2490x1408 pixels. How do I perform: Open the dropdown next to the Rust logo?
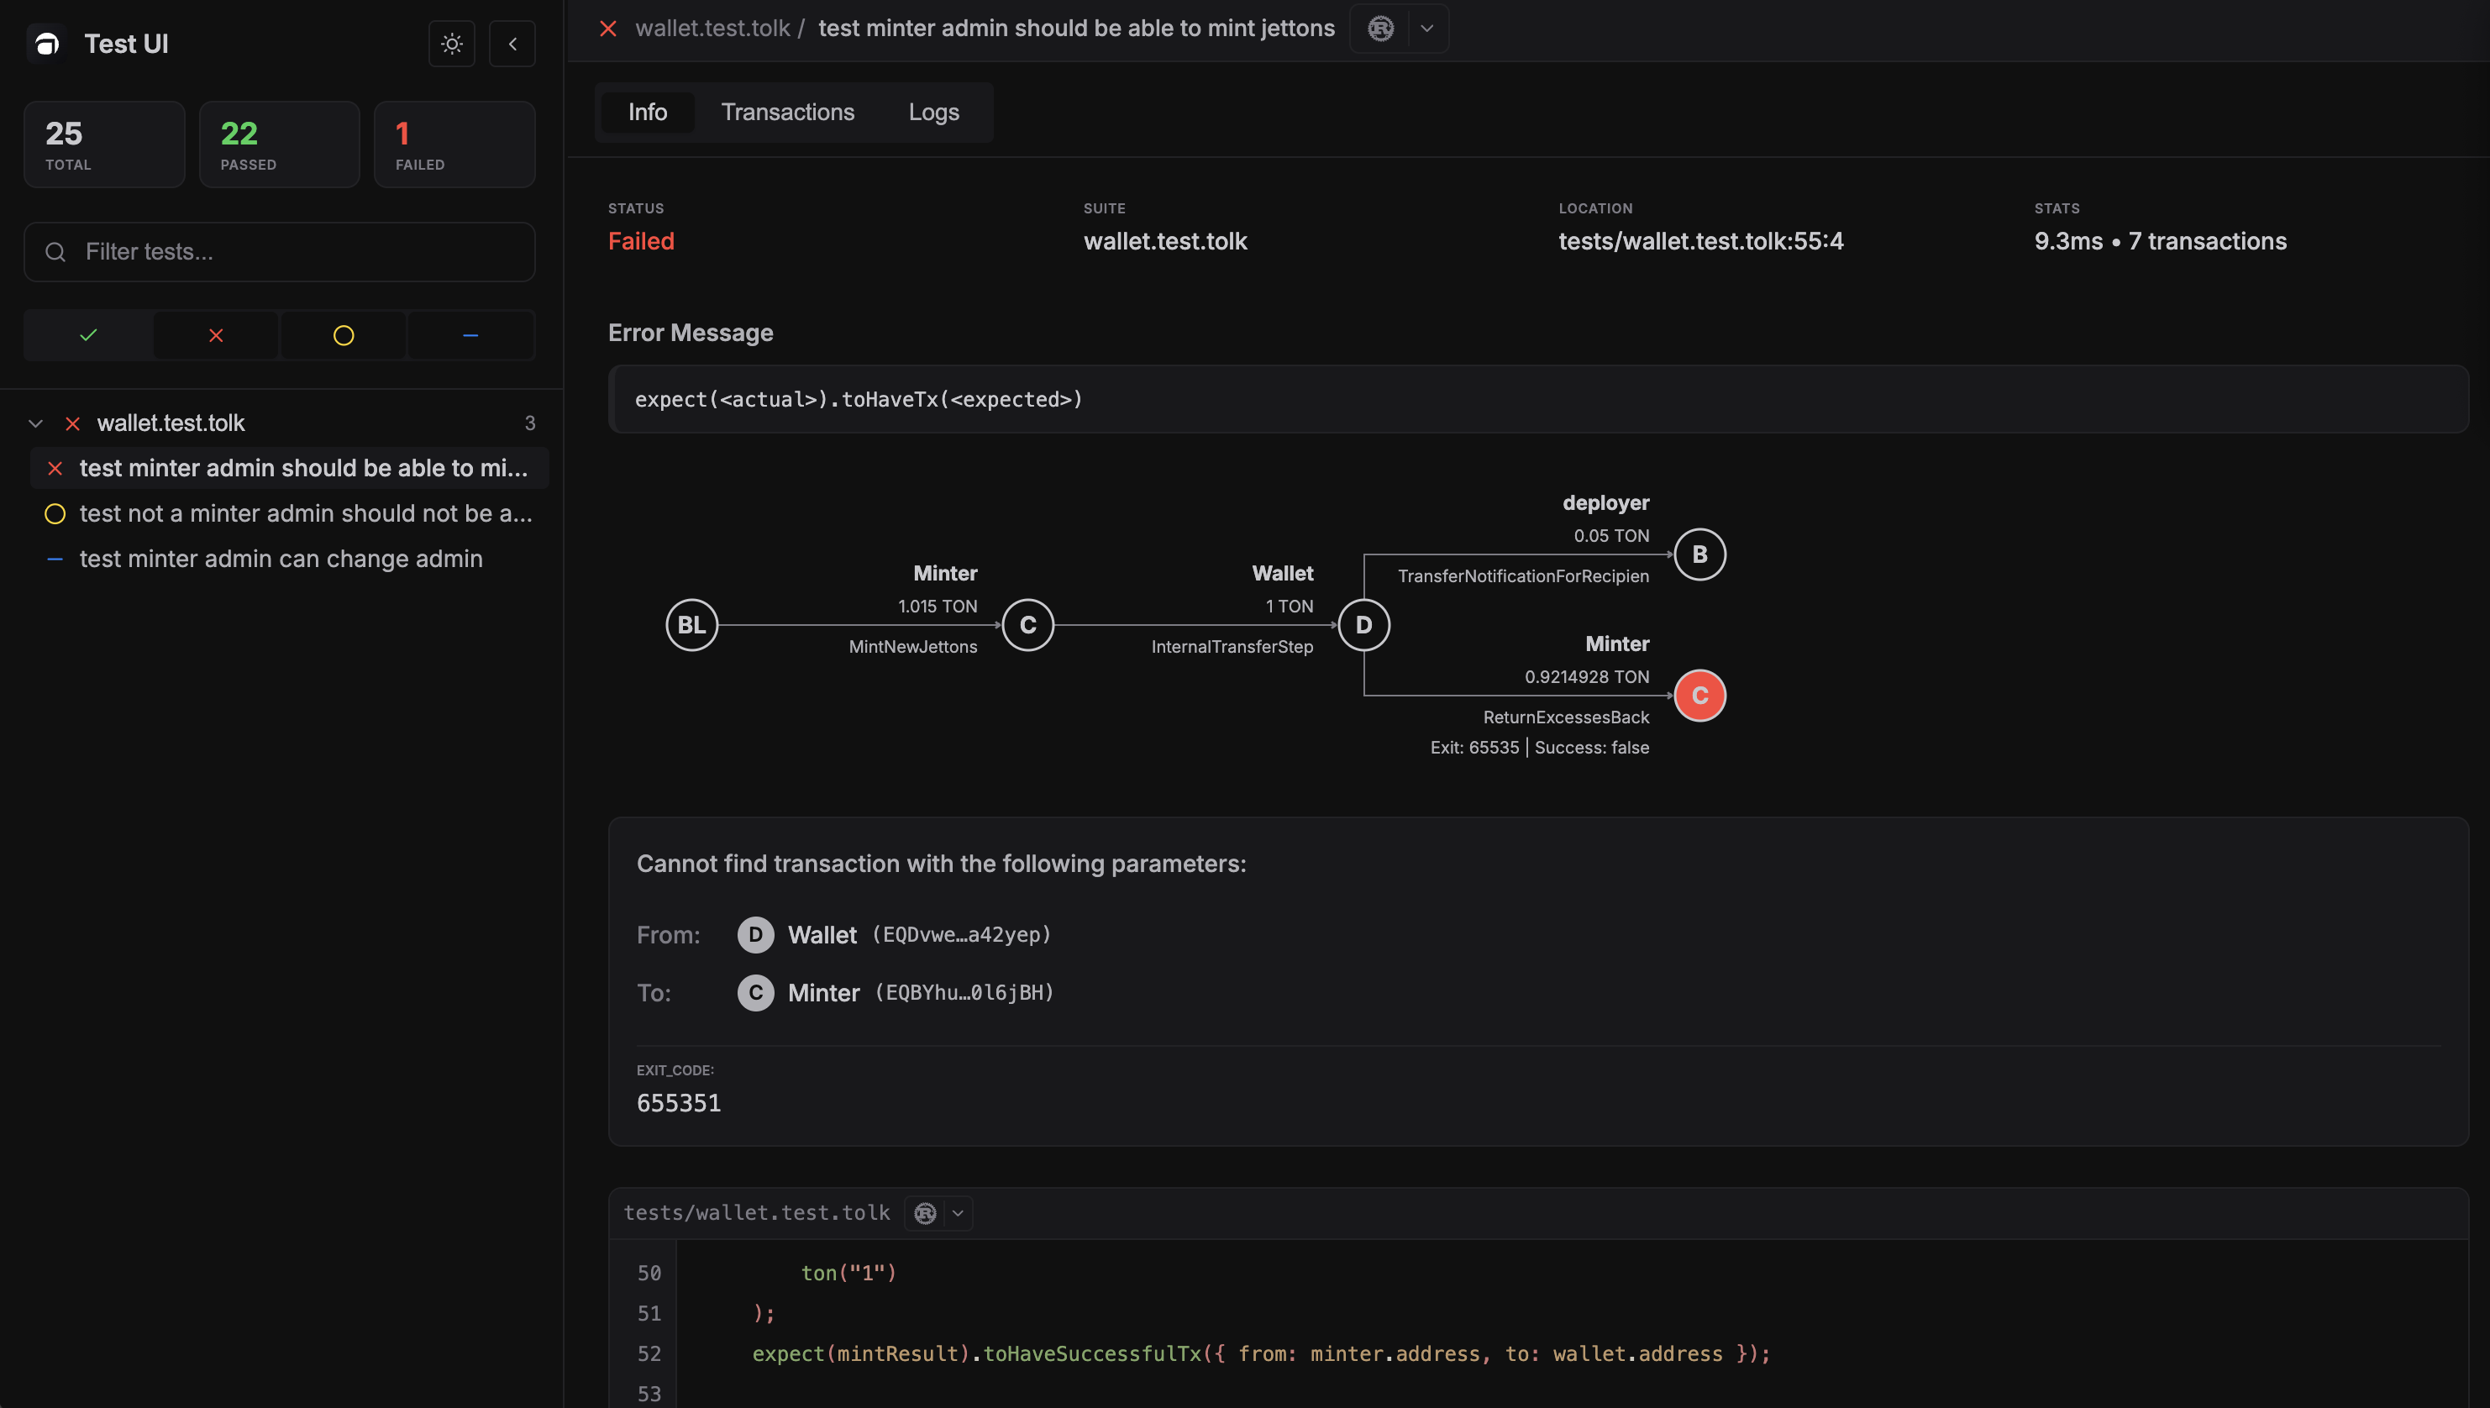click(x=1426, y=28)
